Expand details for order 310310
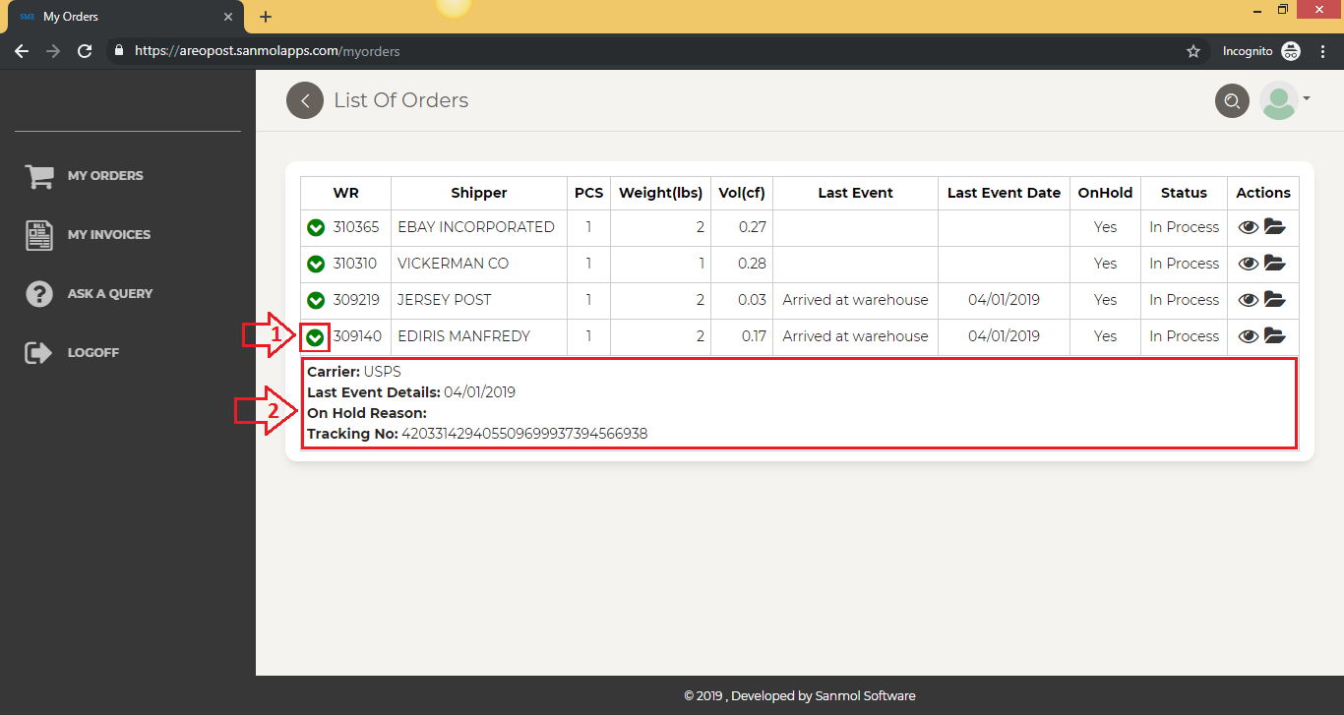Screen dimensions: 1344x715 tap(316, 265)
